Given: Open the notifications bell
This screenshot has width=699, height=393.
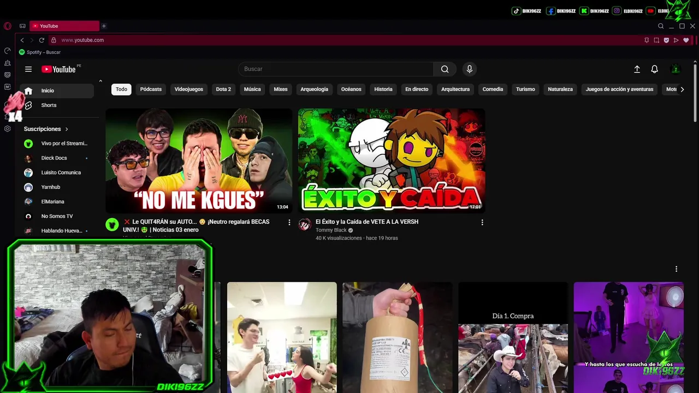Looking at the screenshot, I should pos(654,69).
